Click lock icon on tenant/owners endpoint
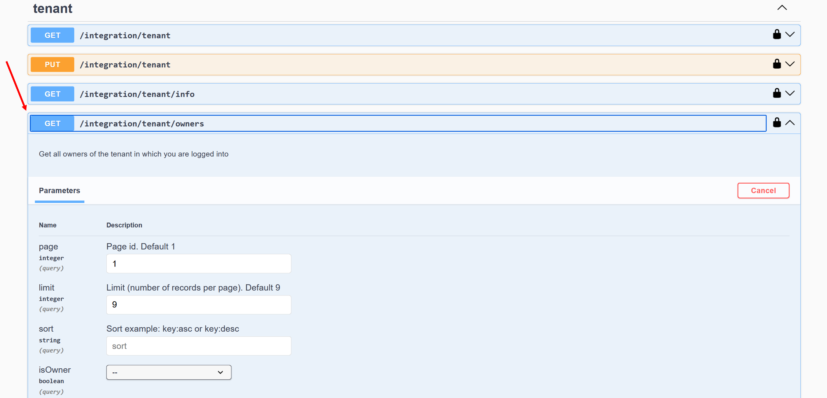Viewport: 827px width, 398px height. [776, 123]
